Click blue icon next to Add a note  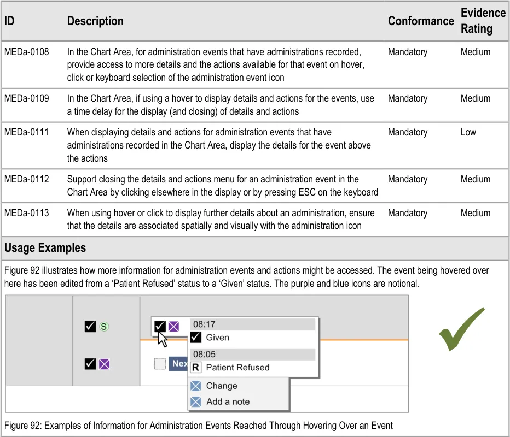click(196, 401)
